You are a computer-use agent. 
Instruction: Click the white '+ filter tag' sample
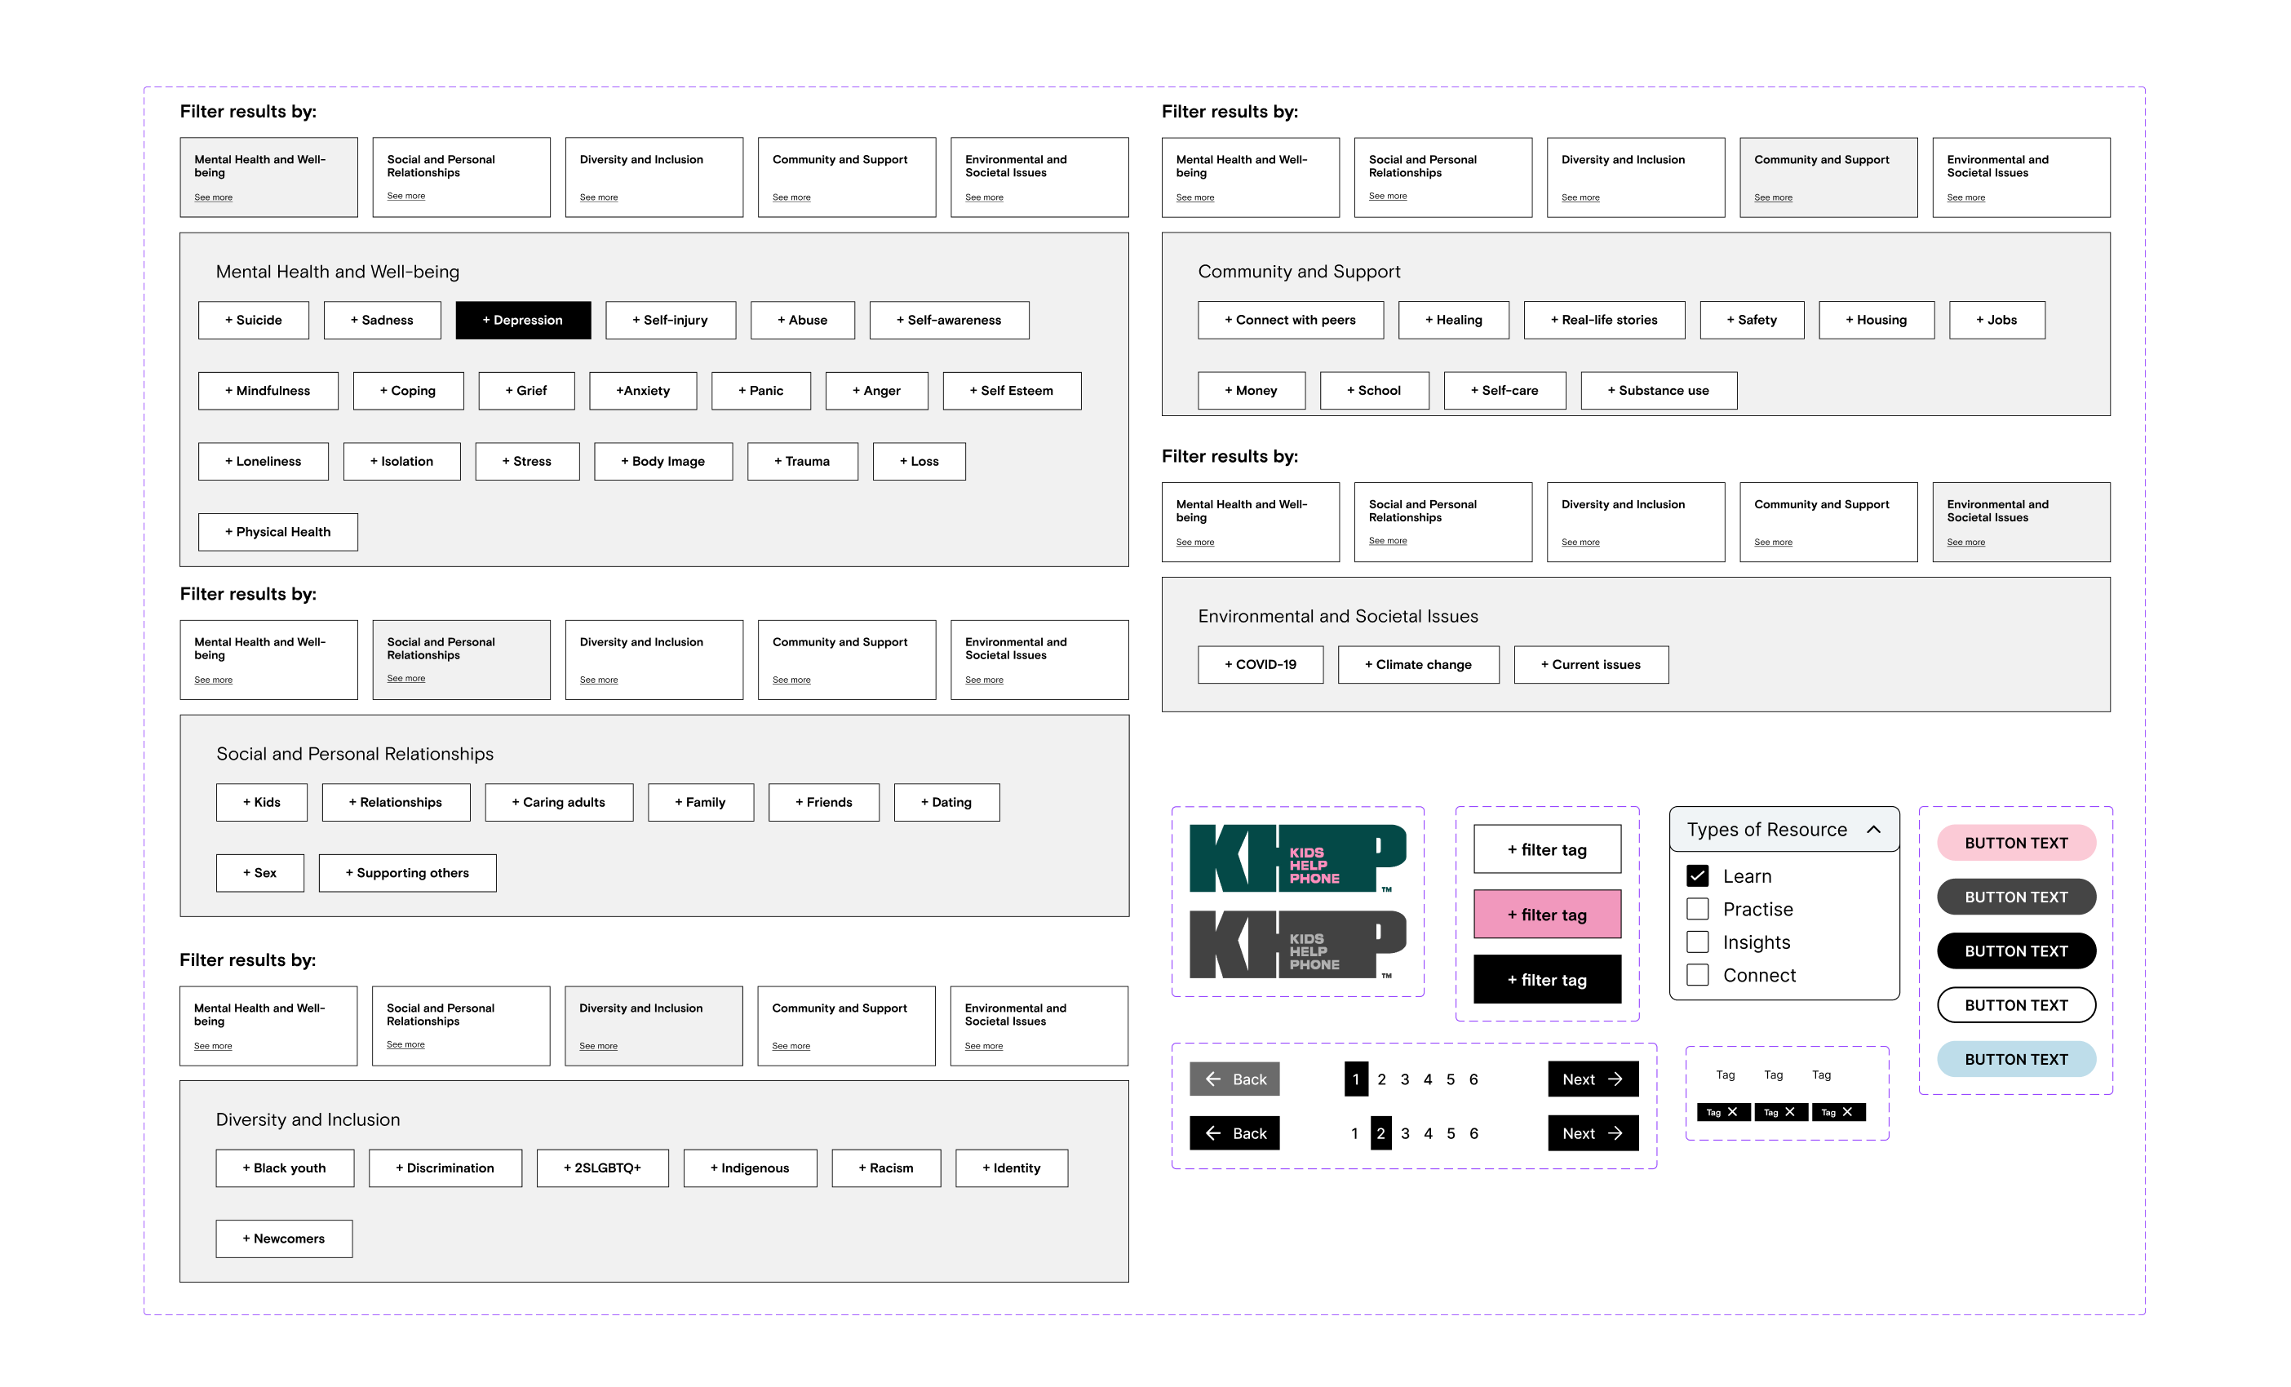click(1547, 849)
